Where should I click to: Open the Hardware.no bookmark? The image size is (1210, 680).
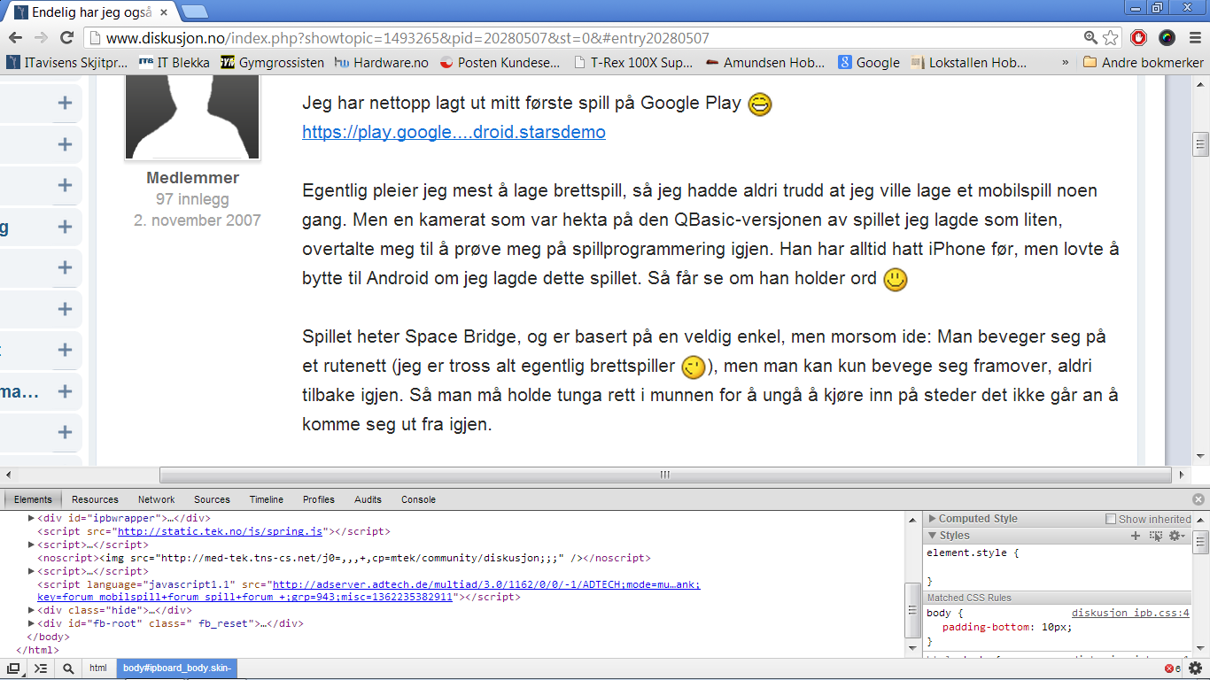[x=382, y=62]
